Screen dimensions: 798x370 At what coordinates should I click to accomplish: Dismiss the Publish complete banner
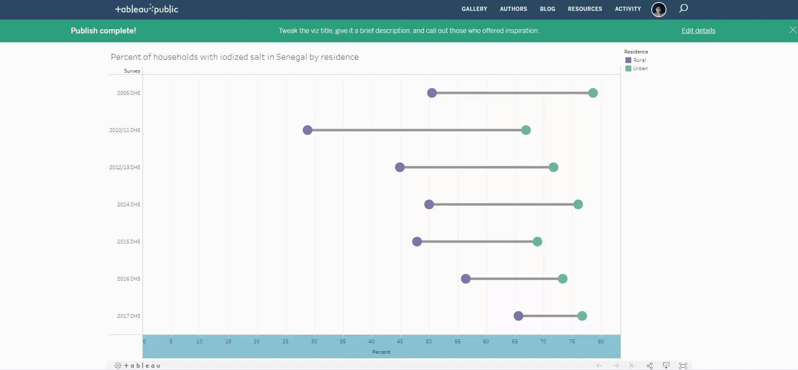point(793,30)
